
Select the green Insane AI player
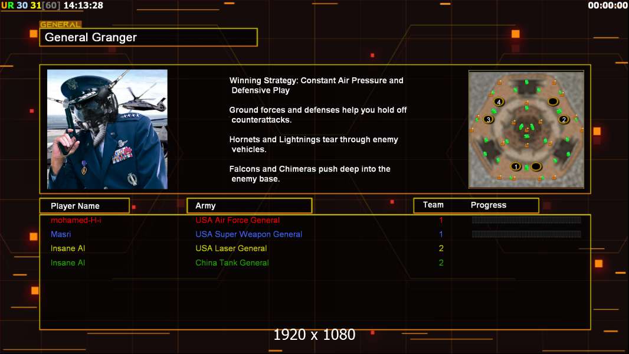68,263
